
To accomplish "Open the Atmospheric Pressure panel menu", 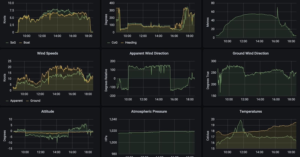I will [149, 111].
